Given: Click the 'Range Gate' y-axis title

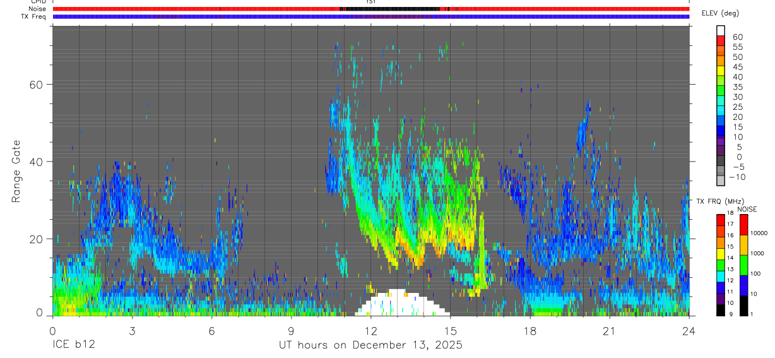Looking at the screenshot, I should click(x=17, y=172).
